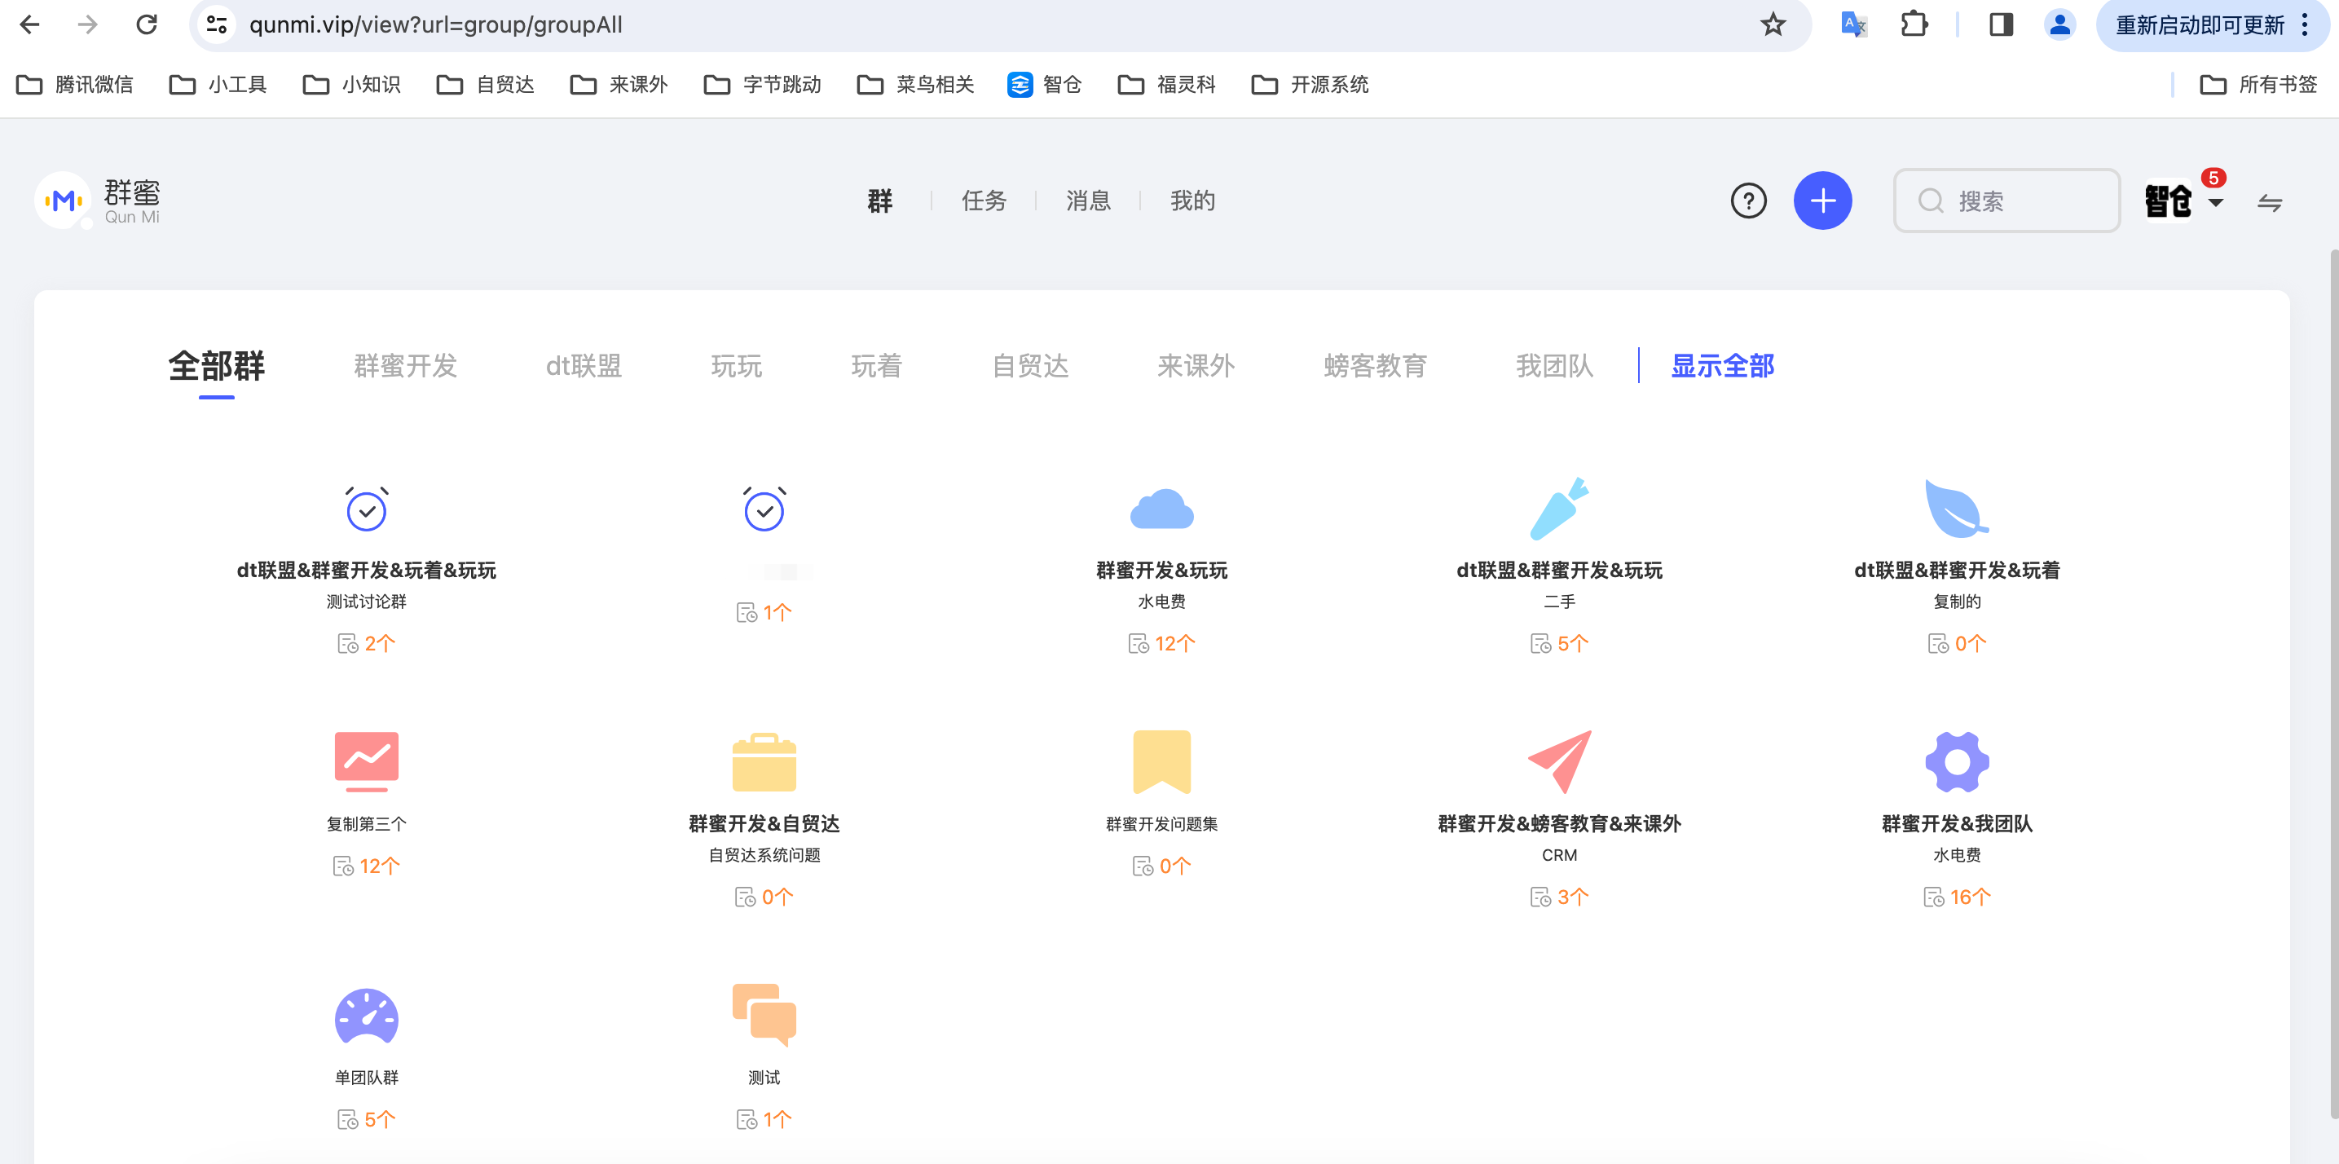Open the help question mark icon
2339x1164 pixels.
[x=1748, y=201]
